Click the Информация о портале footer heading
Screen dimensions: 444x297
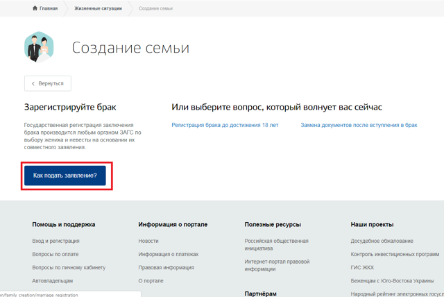tap(173, 225)
